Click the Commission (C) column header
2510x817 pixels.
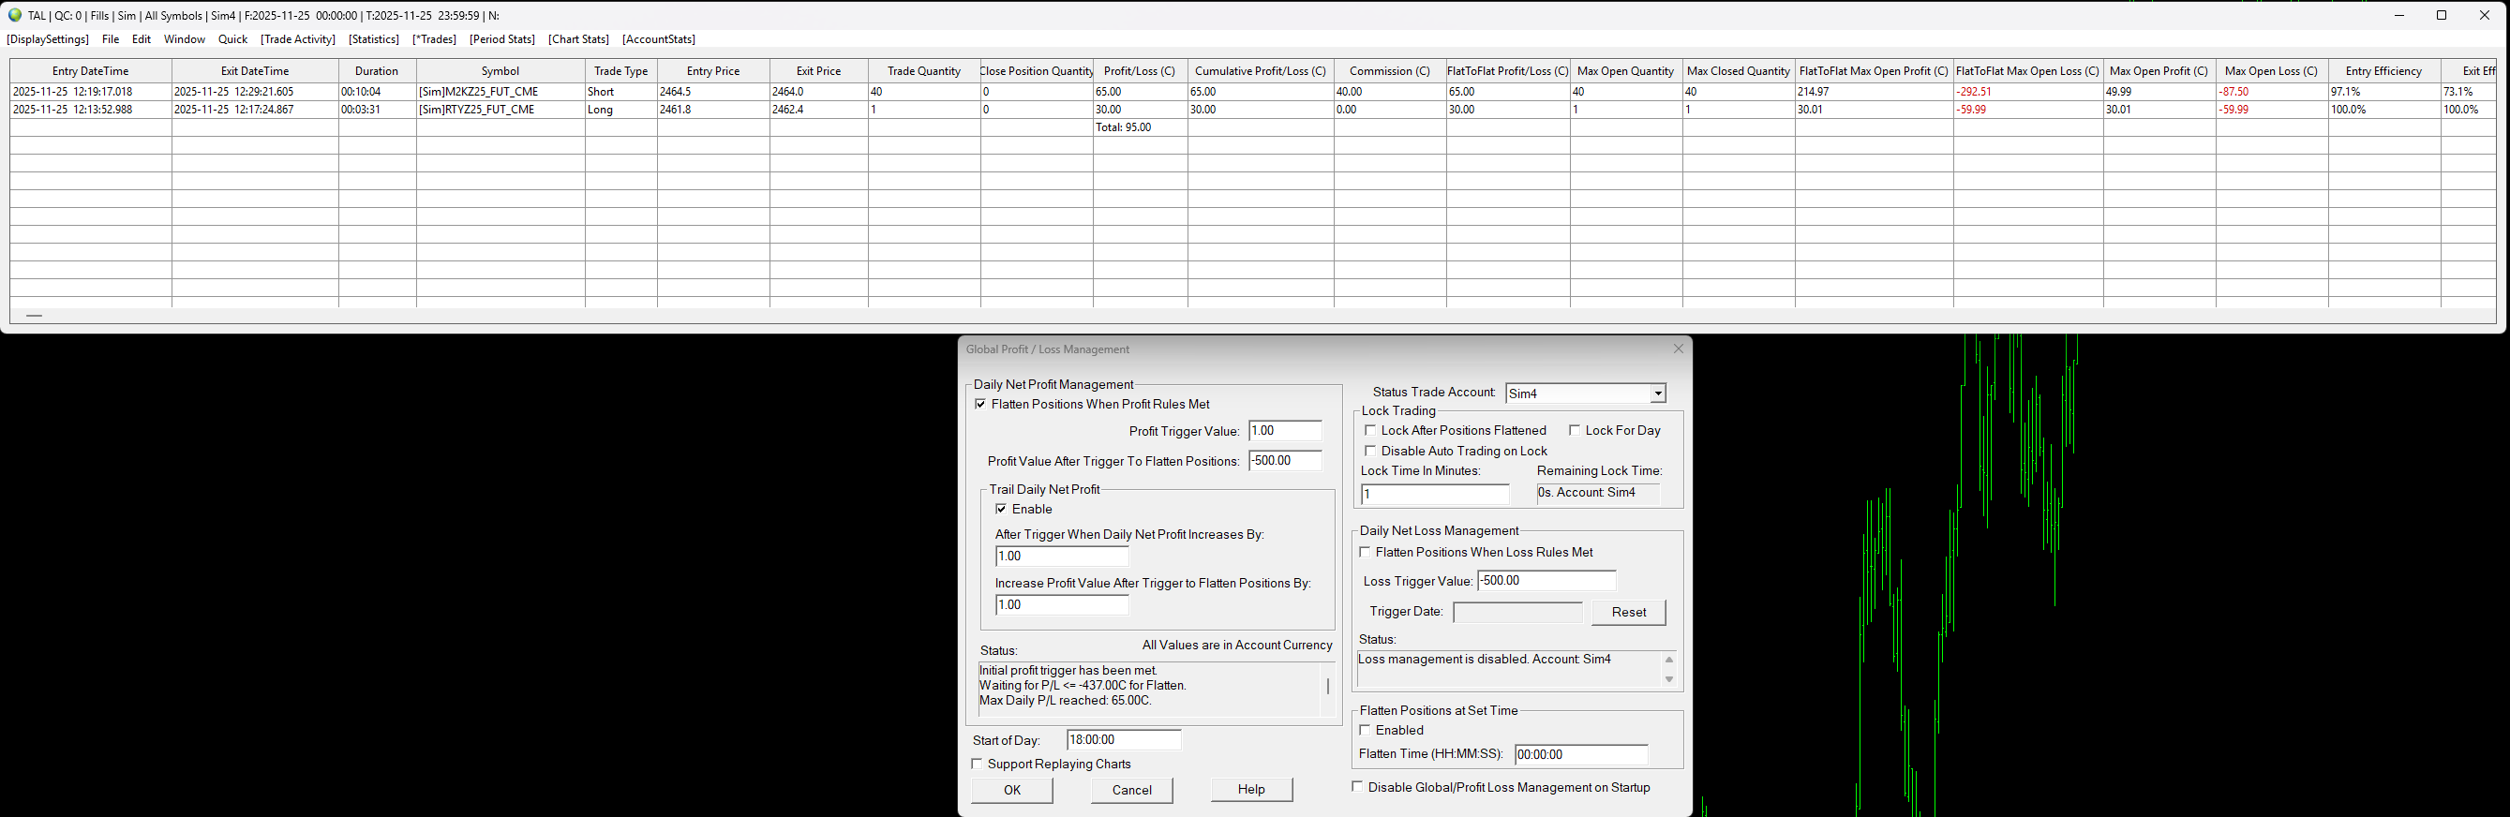pos(1391,71)
